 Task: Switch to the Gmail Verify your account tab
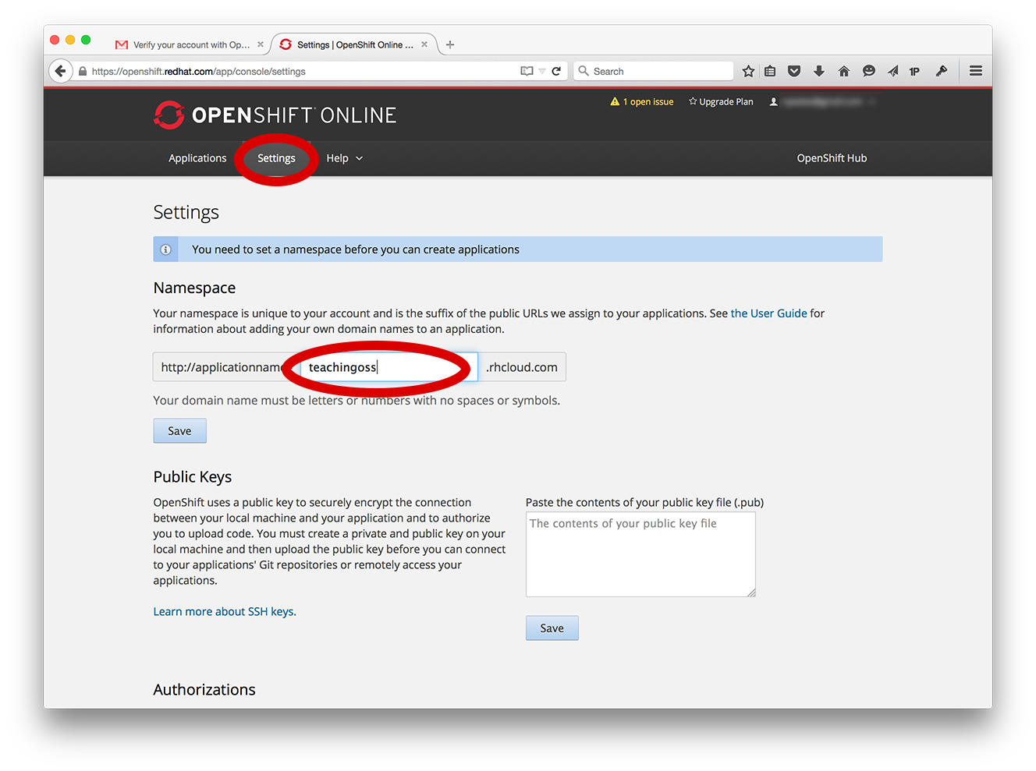[x=185, y=44]
